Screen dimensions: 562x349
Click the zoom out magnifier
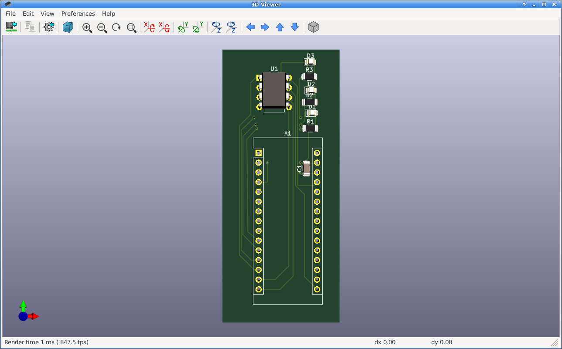pos(102,27)
